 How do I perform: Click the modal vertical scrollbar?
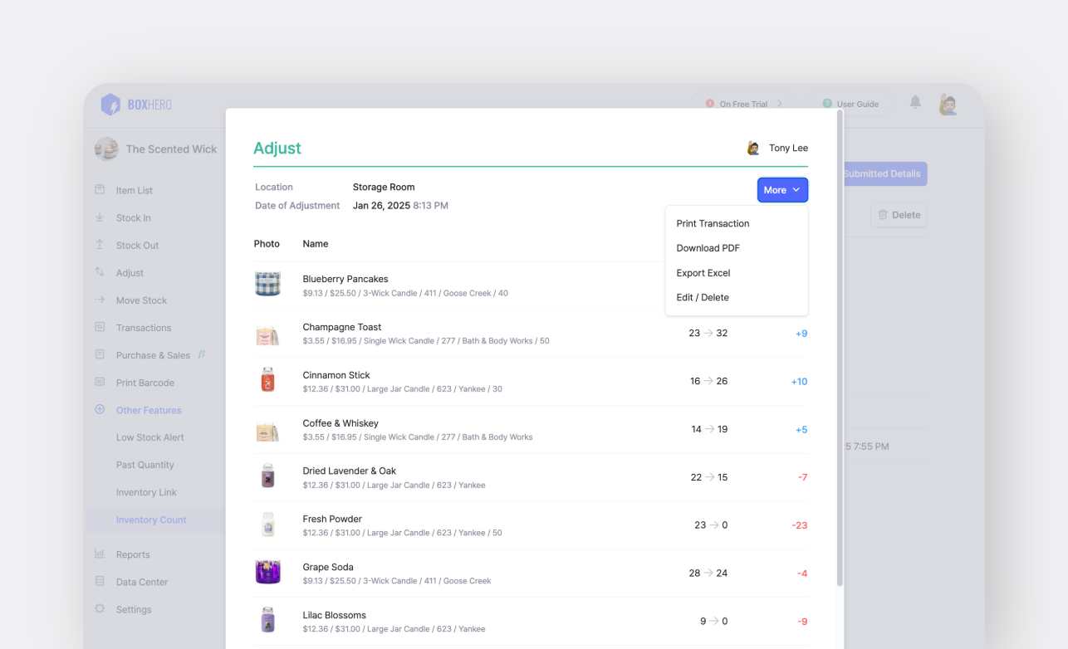point(840,349)
